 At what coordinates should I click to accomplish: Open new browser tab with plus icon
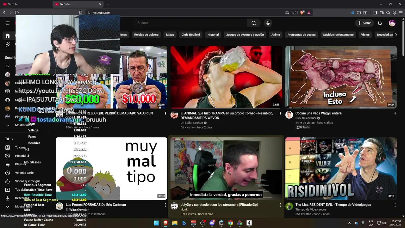tap(108, 4)
